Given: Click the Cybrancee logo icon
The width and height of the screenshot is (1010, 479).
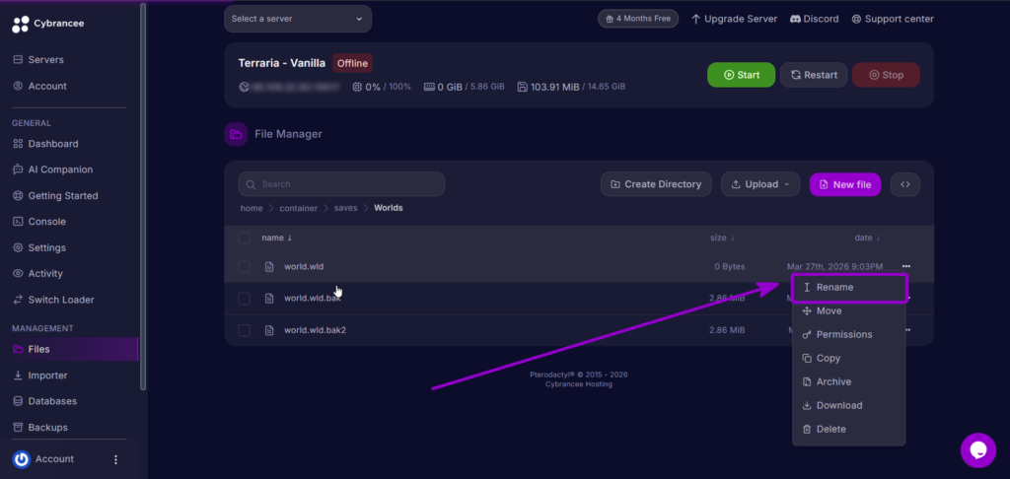Looking at the screenshot, I should coord(21,24).
